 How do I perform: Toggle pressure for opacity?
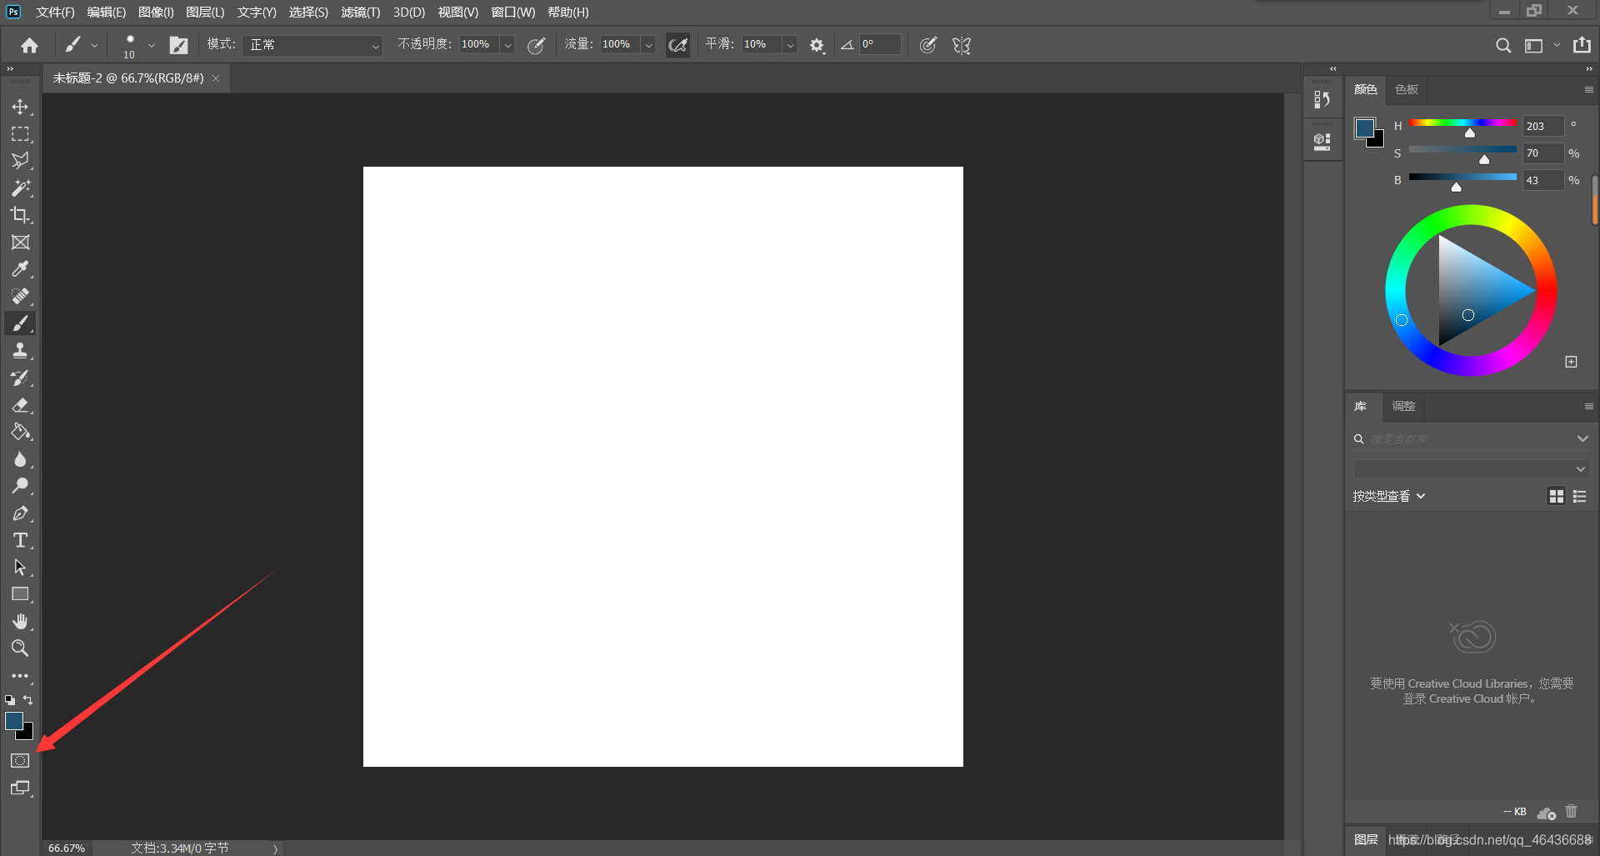tap(537, 45)
